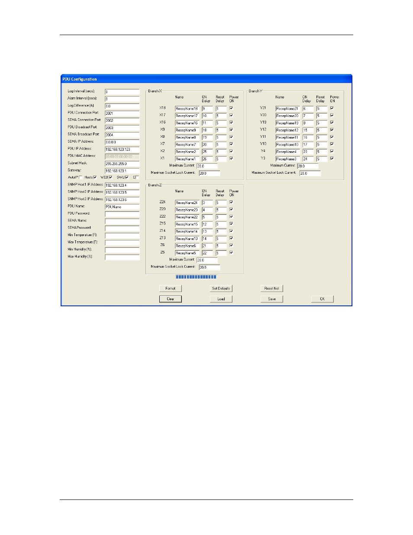Toggle Power ON for receptacle Z5
413x535 pixels.
231,253
